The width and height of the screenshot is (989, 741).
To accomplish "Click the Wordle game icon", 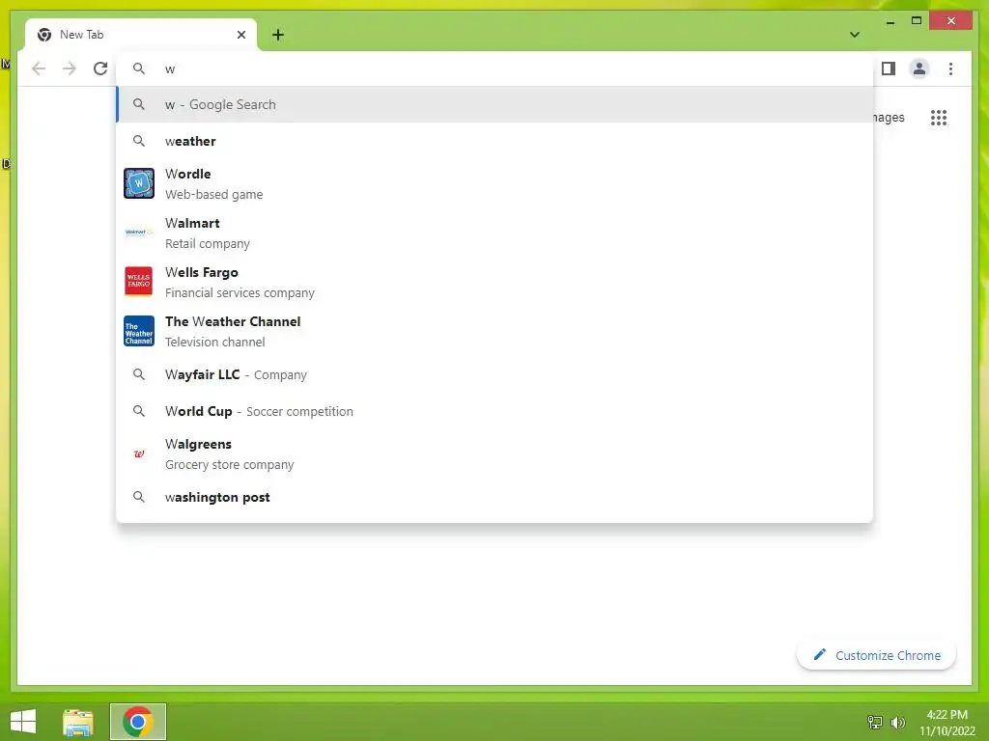I will 139,183.
